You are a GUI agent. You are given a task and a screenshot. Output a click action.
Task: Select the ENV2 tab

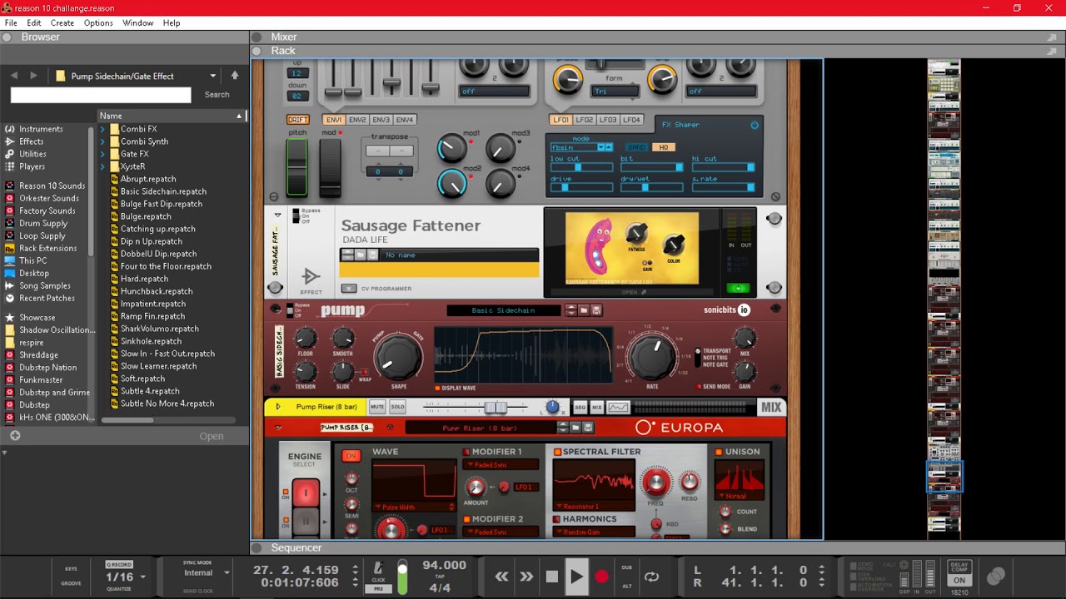click(x=357, y=120)
